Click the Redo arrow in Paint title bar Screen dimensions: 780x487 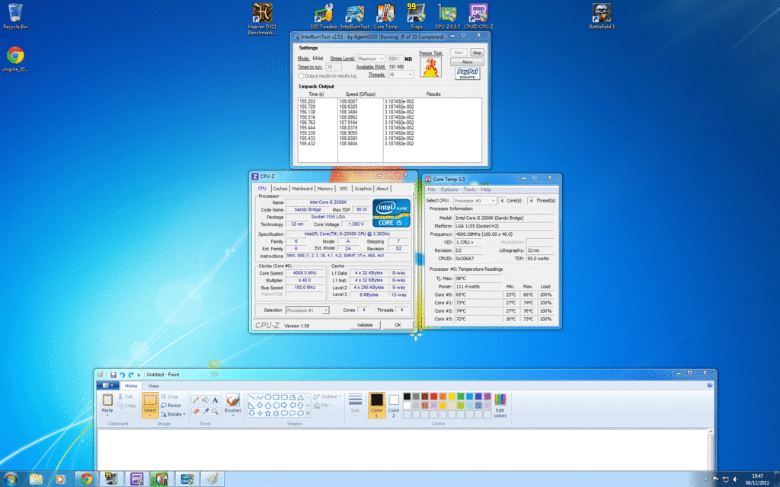point(131,374)
